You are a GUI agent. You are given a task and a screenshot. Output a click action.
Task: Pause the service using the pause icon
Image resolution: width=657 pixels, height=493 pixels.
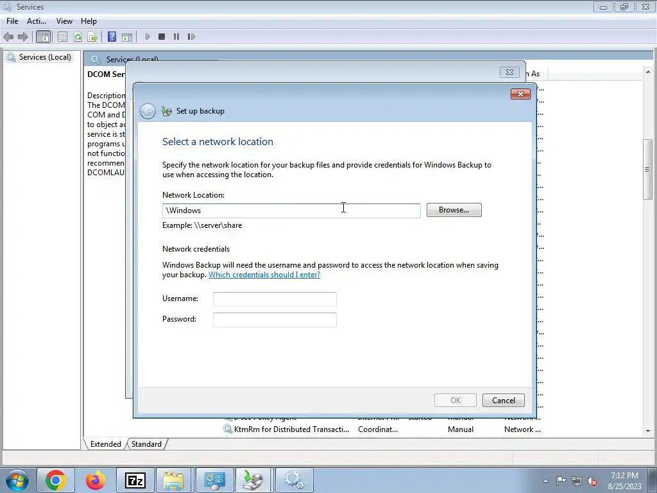(x=176, y=37)
